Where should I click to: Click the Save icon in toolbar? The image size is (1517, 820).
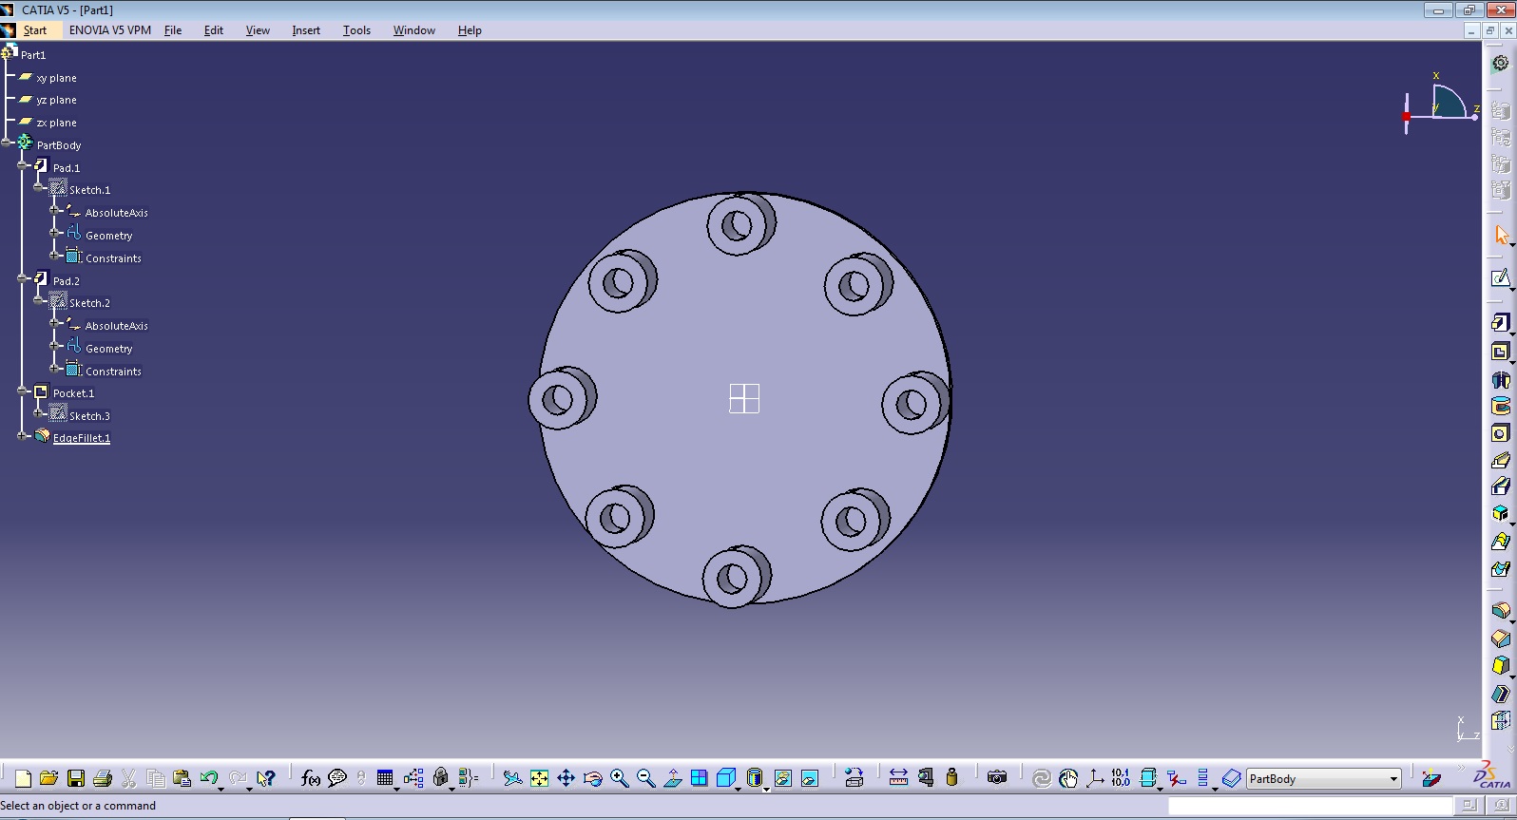pyautogui.click(x=76, y=779)
